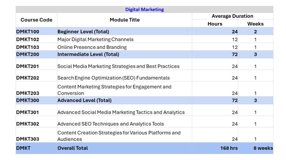Select the Weeks column header
The height and width of the screenshot is (160, 286).
(255, 24)
